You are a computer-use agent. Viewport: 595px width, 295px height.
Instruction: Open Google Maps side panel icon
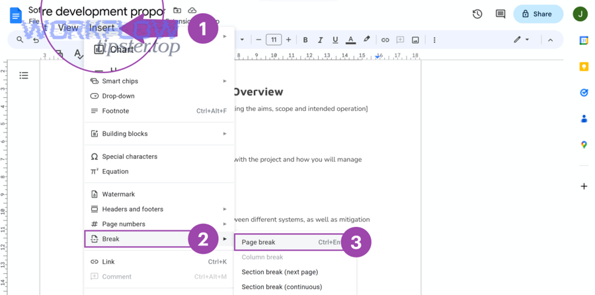pos(584,145)
